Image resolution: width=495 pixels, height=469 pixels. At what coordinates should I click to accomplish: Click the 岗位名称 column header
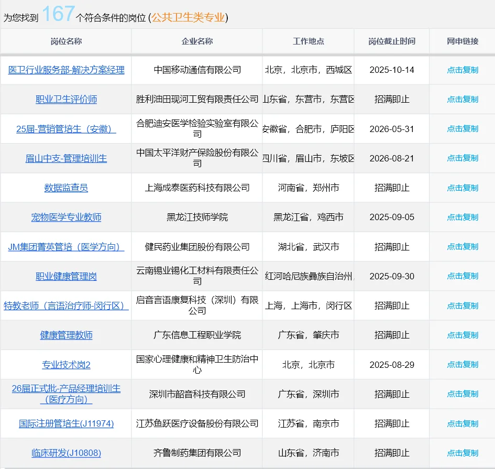67,41
